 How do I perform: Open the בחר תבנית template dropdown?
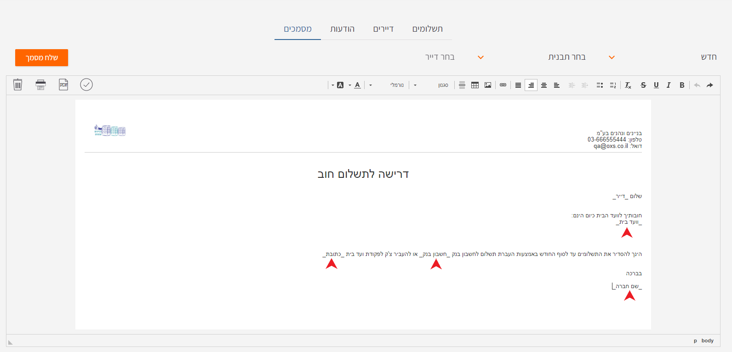click(x=579, y=57)
